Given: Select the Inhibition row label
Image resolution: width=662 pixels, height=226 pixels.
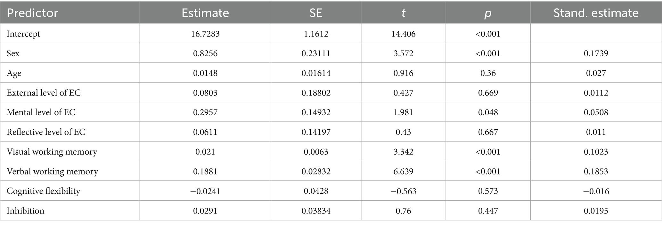Looking at the screenshot, I should click(25, 211).
